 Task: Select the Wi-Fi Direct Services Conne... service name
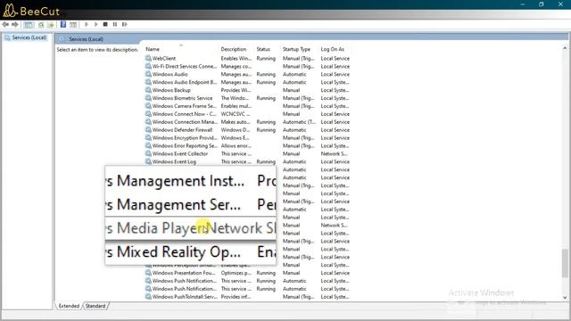pyautogui.click(x=185, y=66)
